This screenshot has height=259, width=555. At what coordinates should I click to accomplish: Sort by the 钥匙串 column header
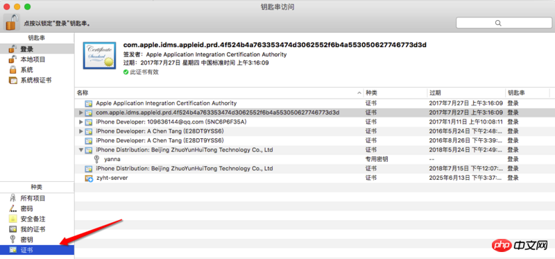(x=527, y=93)
